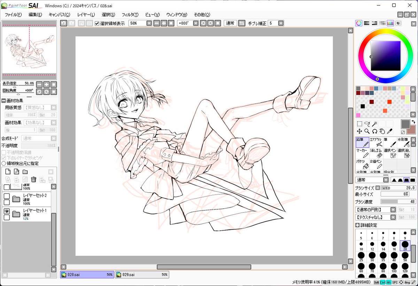Select the 選択消し selection eraser tool
418x286 pixels.
(403, 153)
